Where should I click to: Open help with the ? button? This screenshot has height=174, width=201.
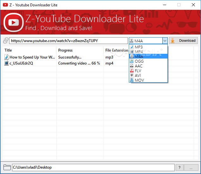click(x=179, y=167)
